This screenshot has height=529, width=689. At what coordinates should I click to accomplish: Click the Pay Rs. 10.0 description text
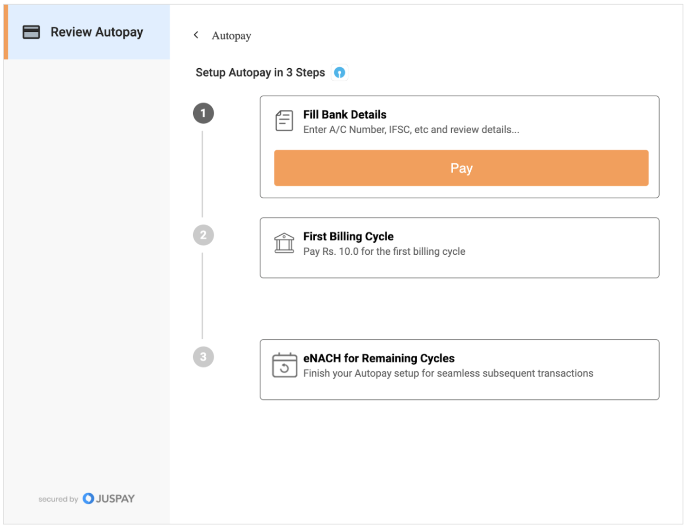coord(384,252)
